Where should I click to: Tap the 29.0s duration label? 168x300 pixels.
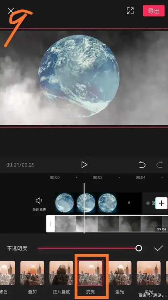pos(161,229)
